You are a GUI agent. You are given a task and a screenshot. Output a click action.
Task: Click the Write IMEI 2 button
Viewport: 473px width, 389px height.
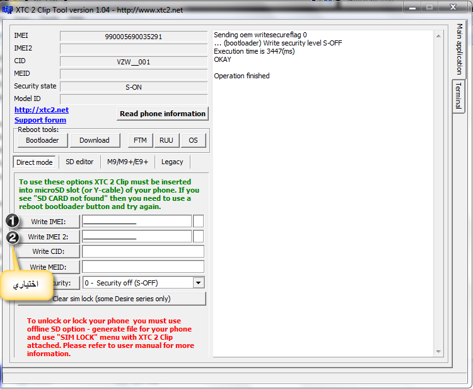point(49,237)
